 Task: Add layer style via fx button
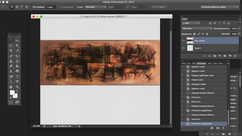click(x=209, y=56)
